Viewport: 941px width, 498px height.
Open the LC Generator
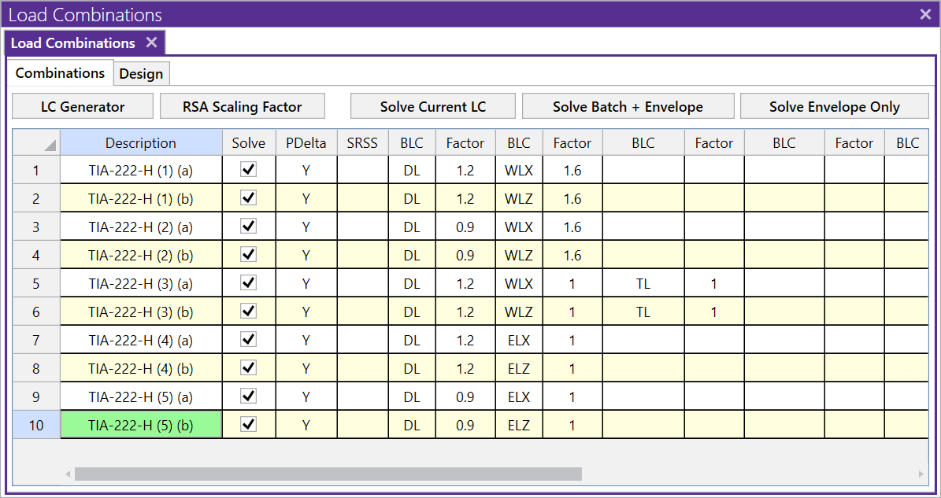pos(82,105)
